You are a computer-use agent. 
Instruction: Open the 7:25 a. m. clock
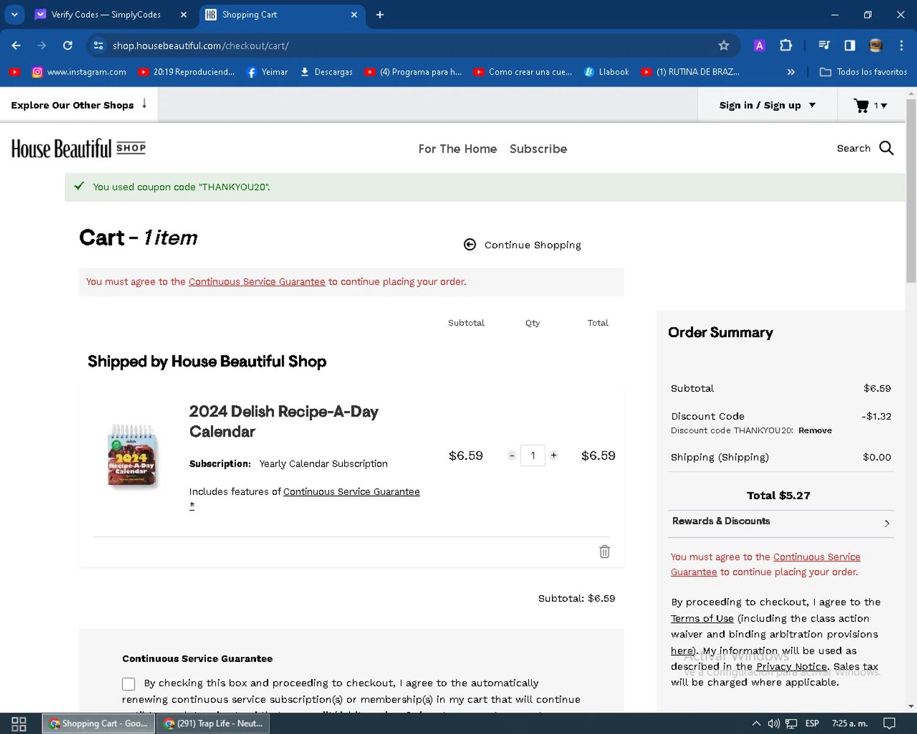850,724
